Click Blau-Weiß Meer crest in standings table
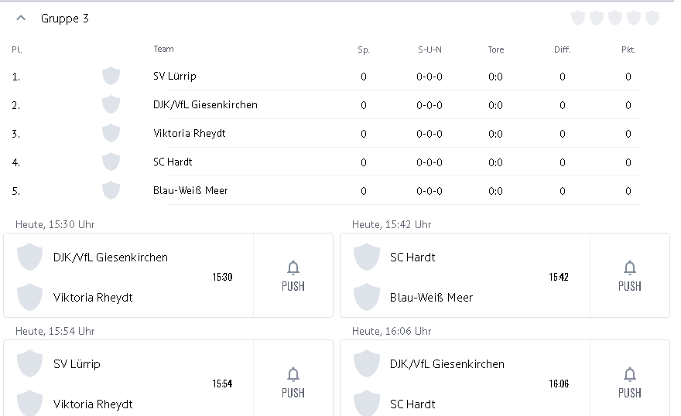 111,190
